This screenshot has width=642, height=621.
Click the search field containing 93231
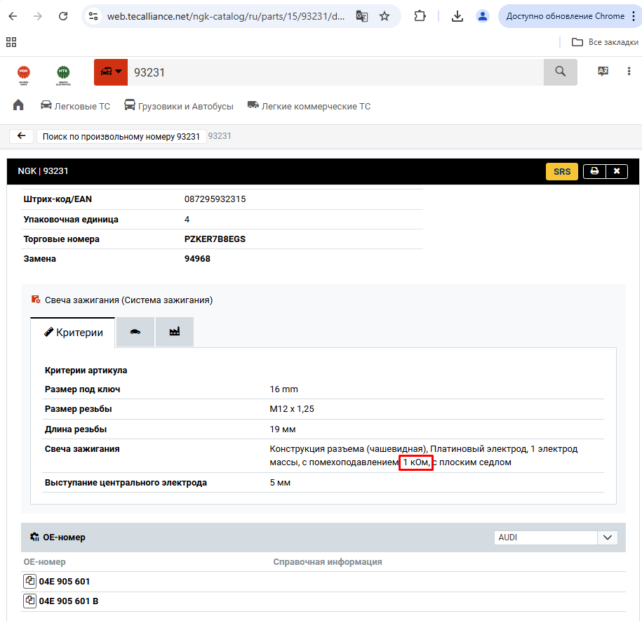click(335, 72)
